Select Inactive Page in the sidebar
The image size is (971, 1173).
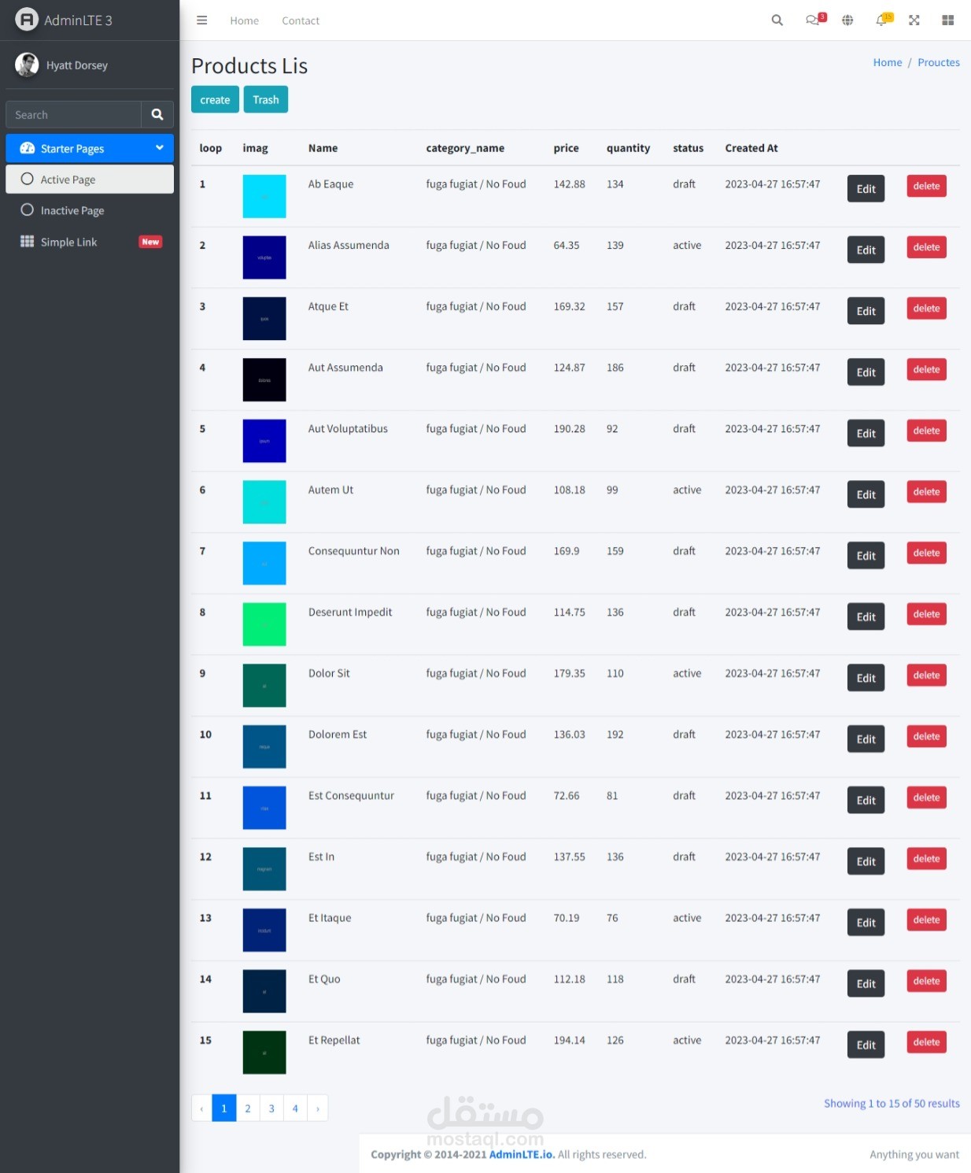coord(90,210)
